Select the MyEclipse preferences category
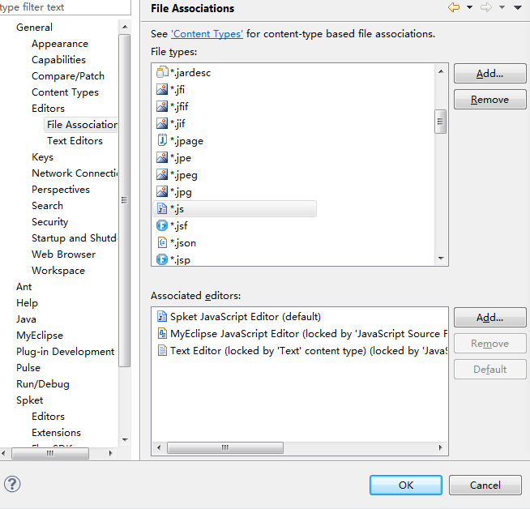This screenshot has height=509, width=530. [x=40, y=336]
